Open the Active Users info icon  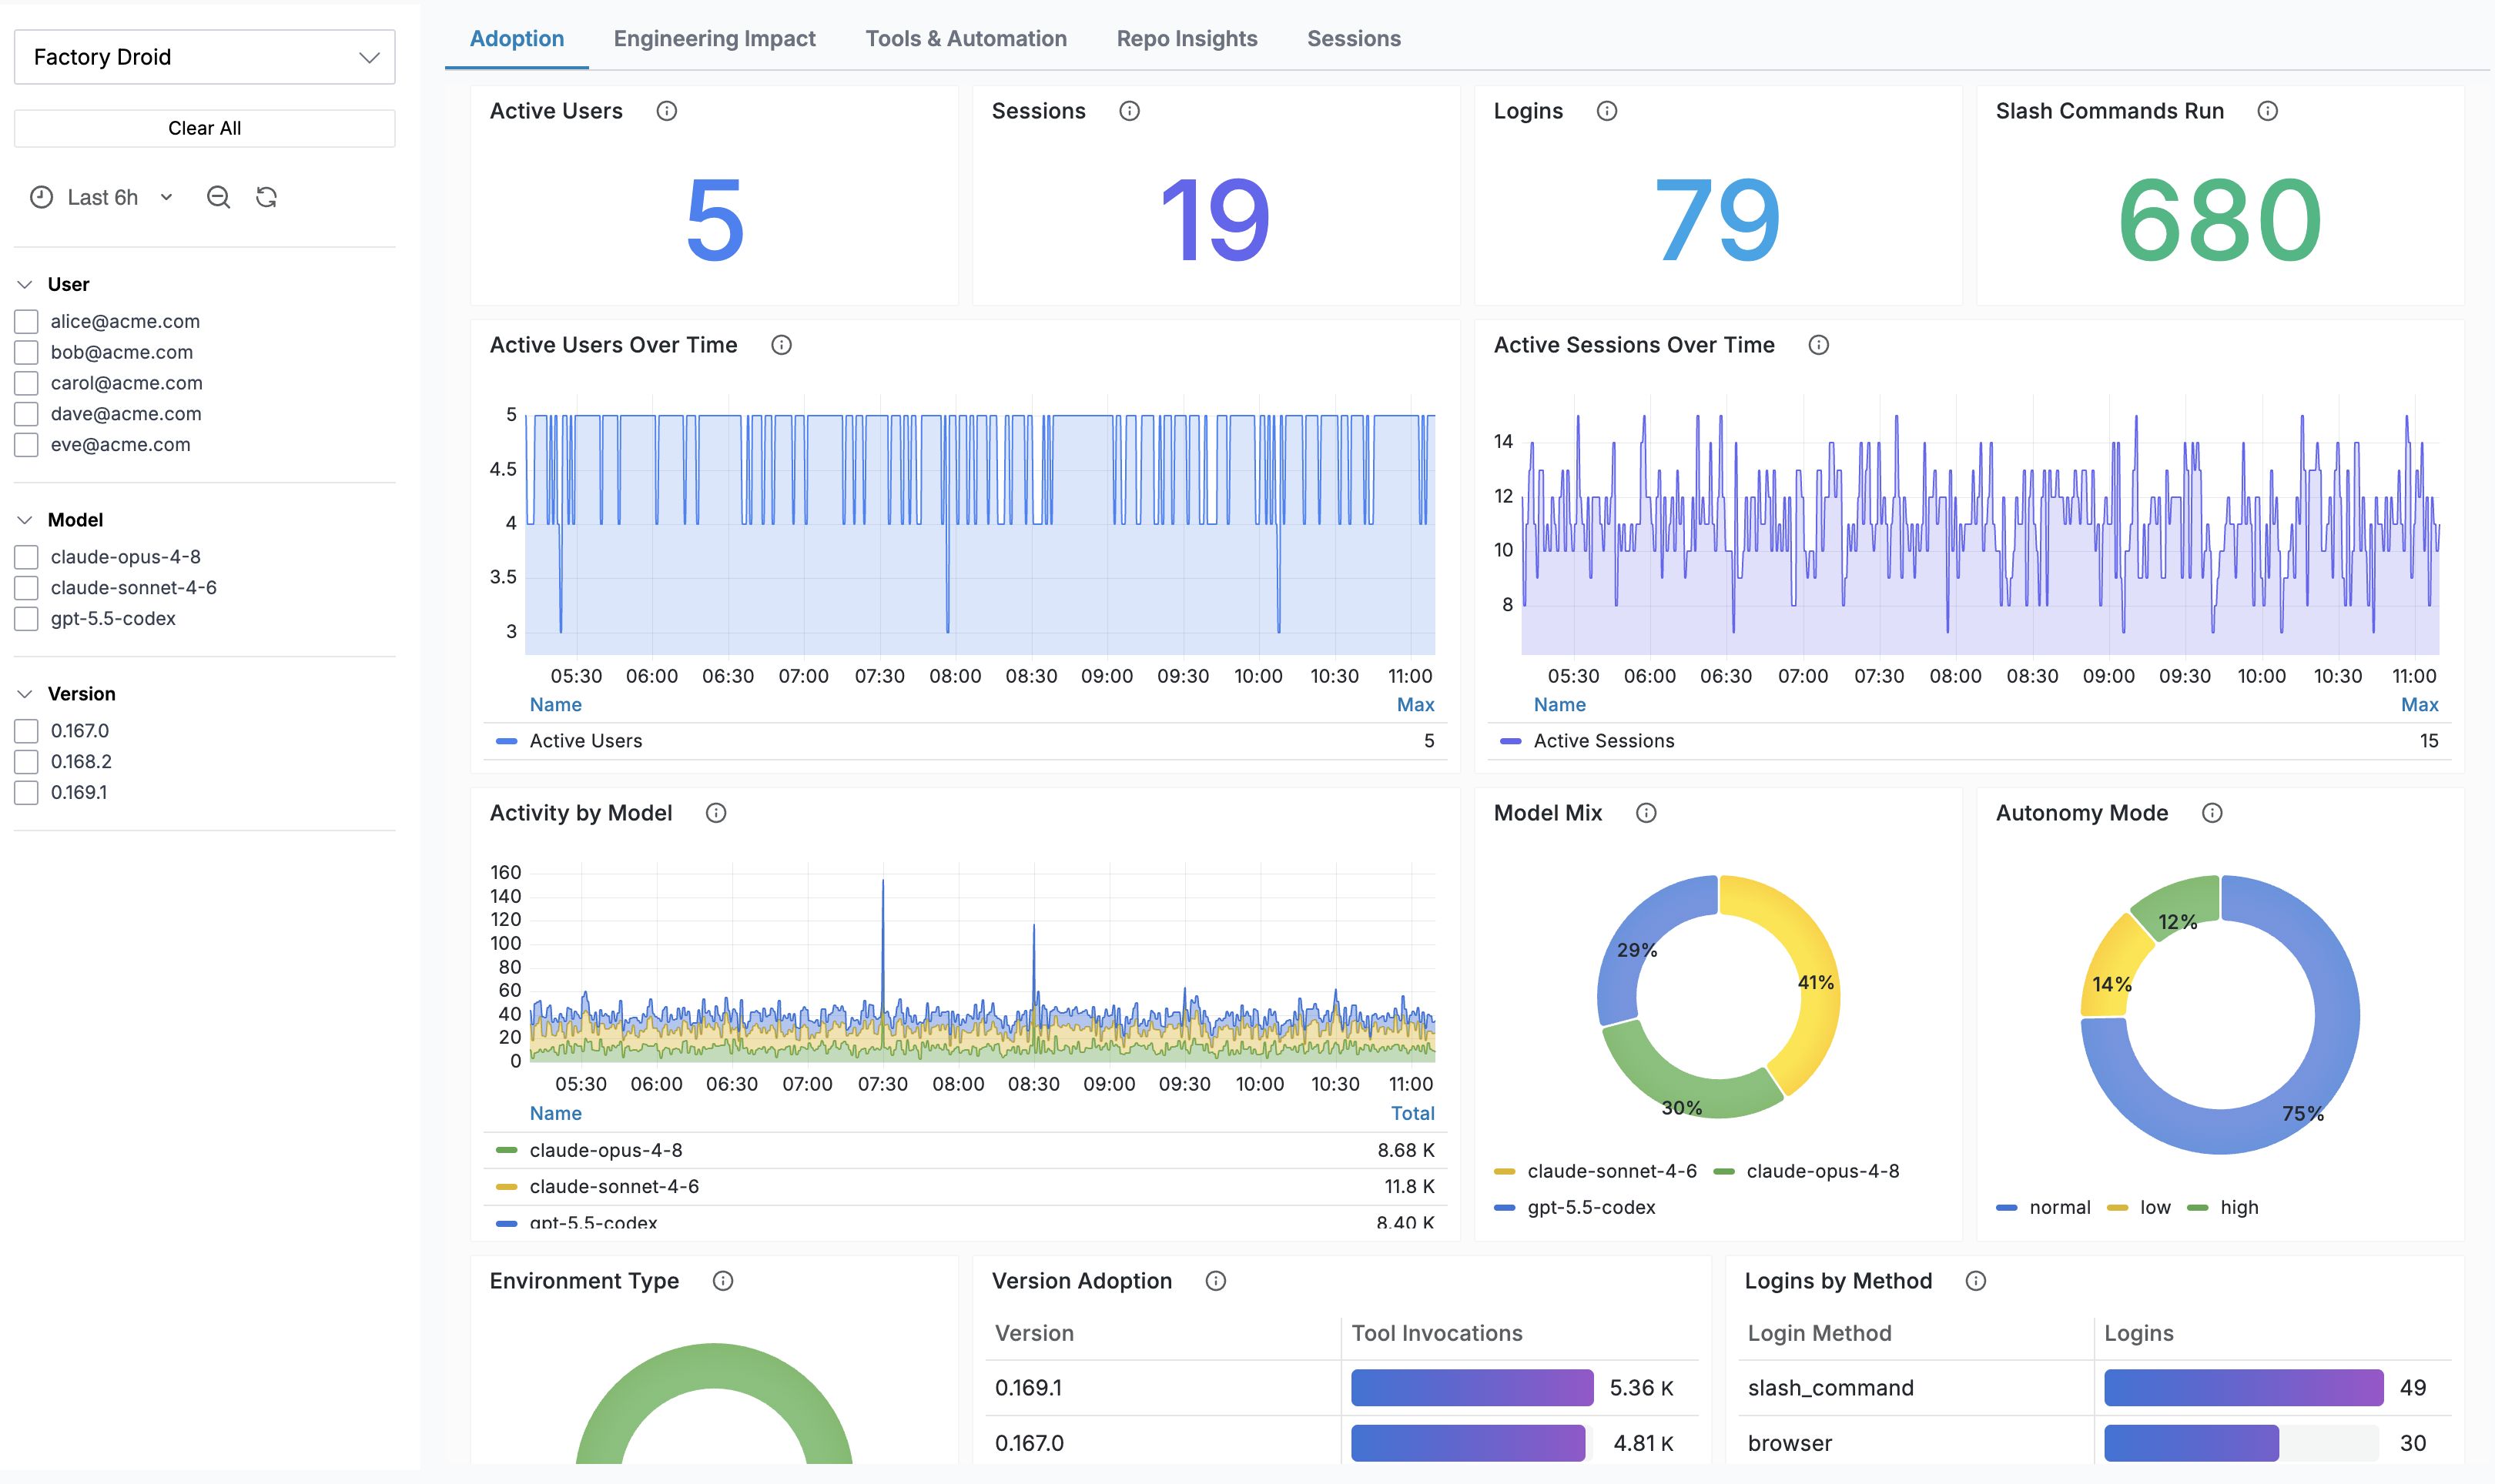pos(666,111)
